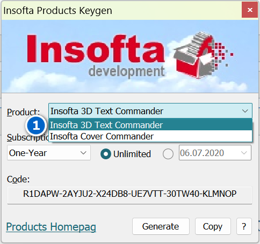Screen dimensions: 260x244
Task: Click the red box logo icon in the banner
Action: coord(203,55)
